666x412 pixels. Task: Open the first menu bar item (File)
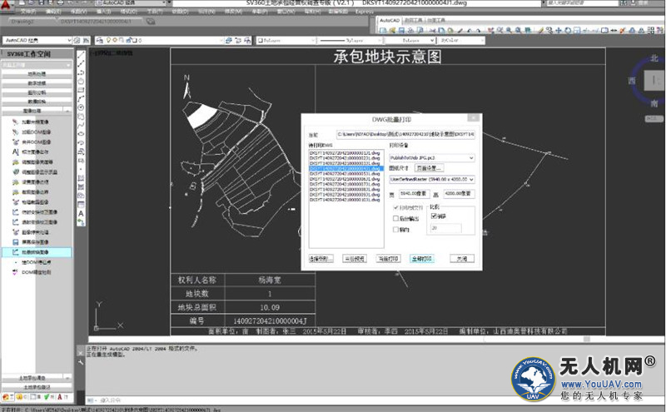click(27, 13)
